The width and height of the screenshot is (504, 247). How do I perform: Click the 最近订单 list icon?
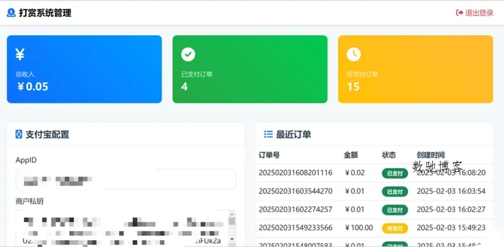268,134
